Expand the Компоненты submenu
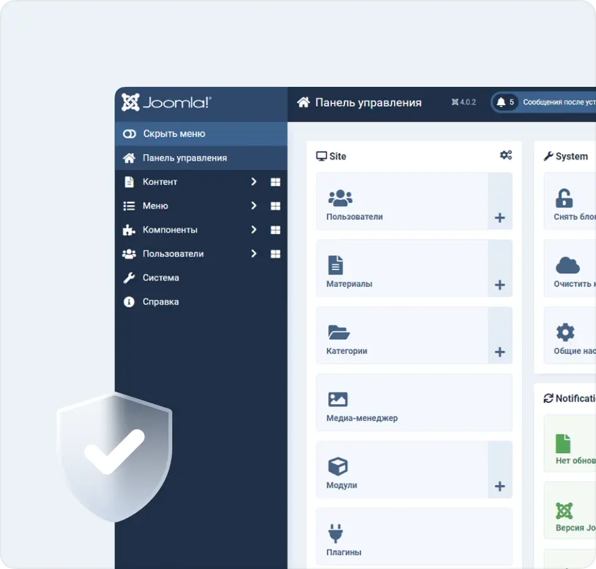 tap(254, 230)
